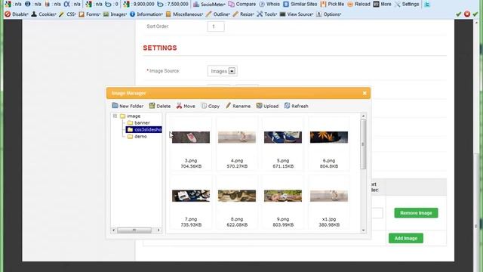Click folder tree right scroll arrow

coord(158,230)
